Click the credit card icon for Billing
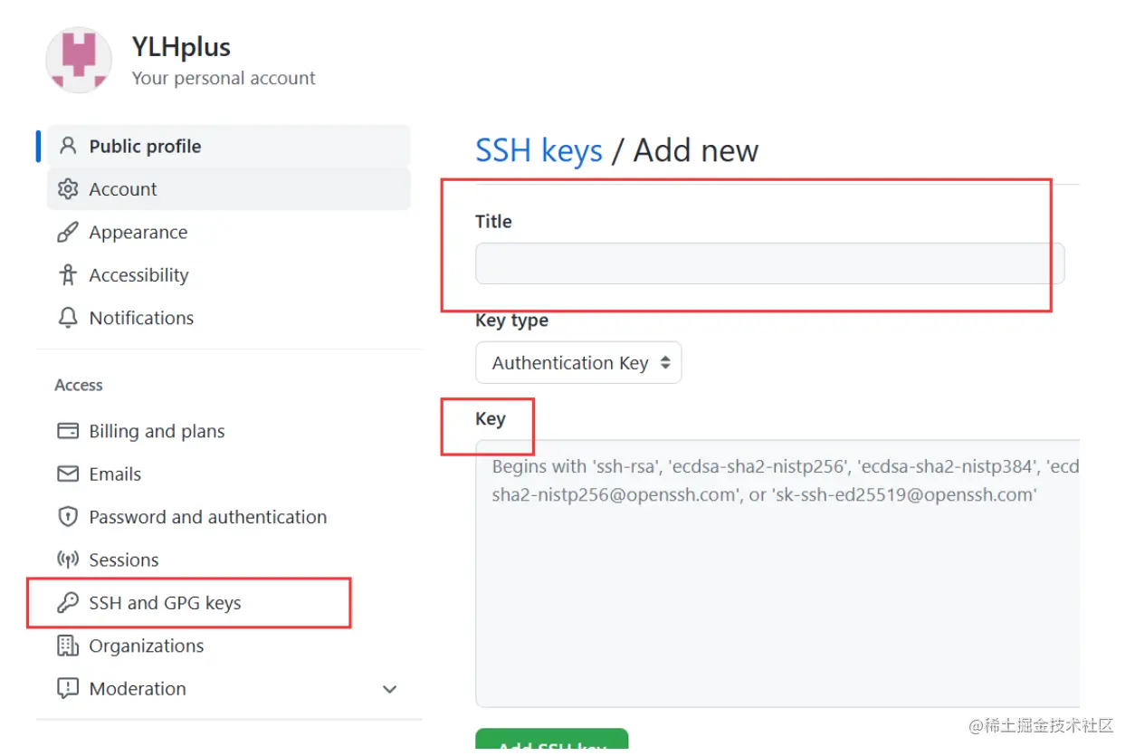Image resolution: width=1135 pixels, height=756 pixels. [68, 431]
